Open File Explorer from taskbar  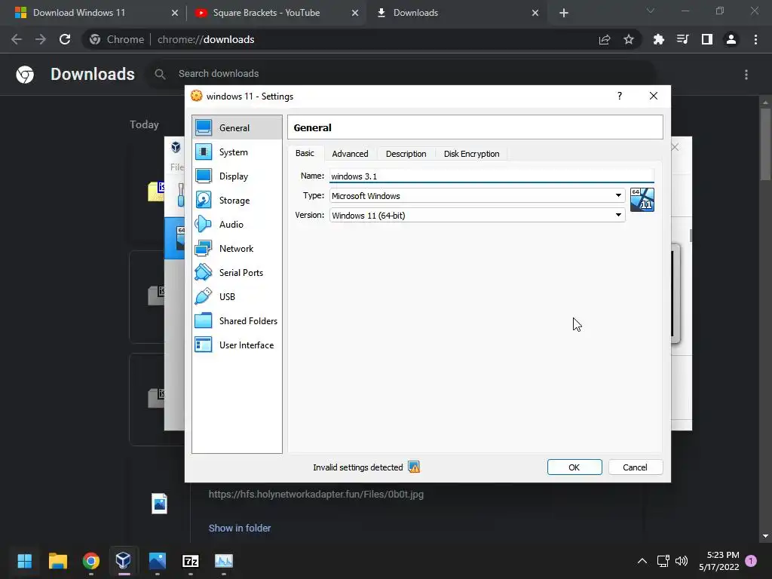coord(57,561)
